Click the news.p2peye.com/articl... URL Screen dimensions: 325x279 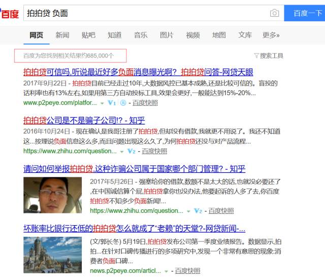coord(125,271)
